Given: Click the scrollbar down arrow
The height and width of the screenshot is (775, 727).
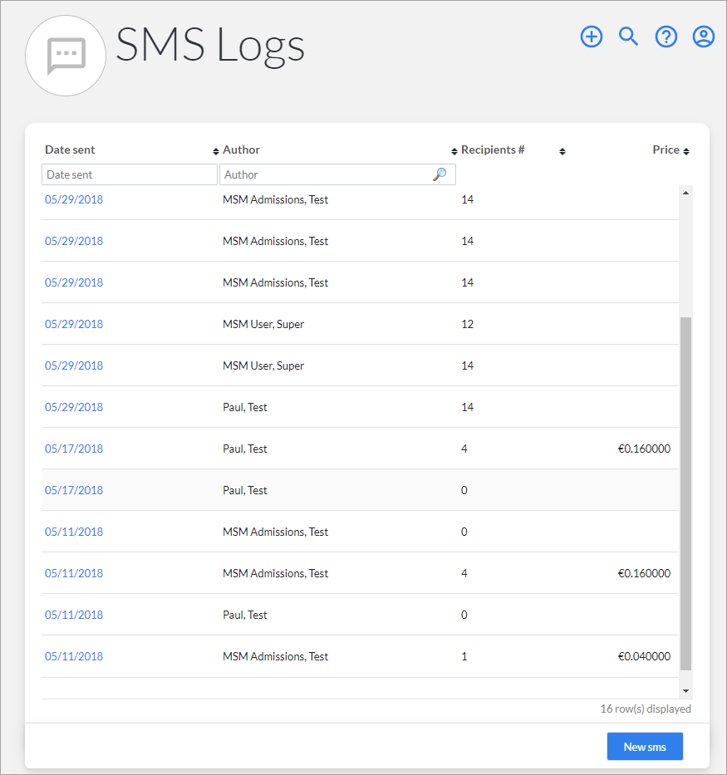Looking at the screenshot, I should click(685, 691).
